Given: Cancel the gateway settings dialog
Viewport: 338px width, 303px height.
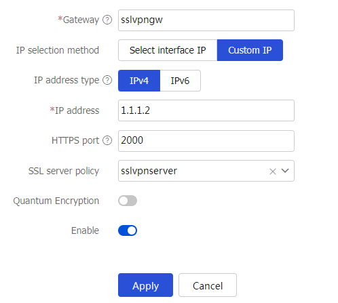Looking at the screenshot, I should (x=208, y=285).
